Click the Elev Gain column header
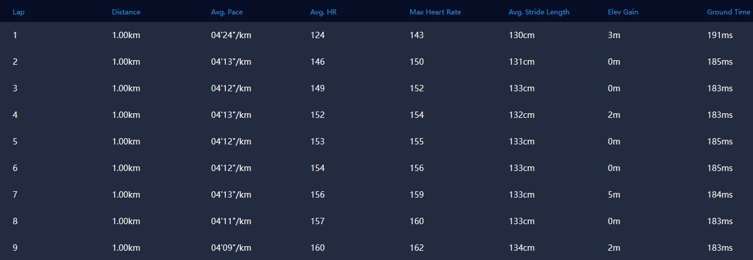The width and height of the screenshot is (753, 260). [x=623, y=12]
